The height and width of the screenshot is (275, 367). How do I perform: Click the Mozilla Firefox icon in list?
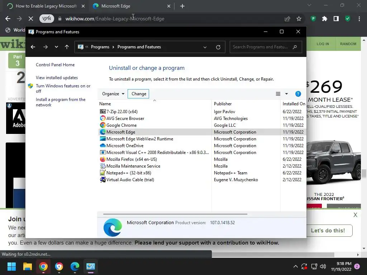[x=103, y=159]
